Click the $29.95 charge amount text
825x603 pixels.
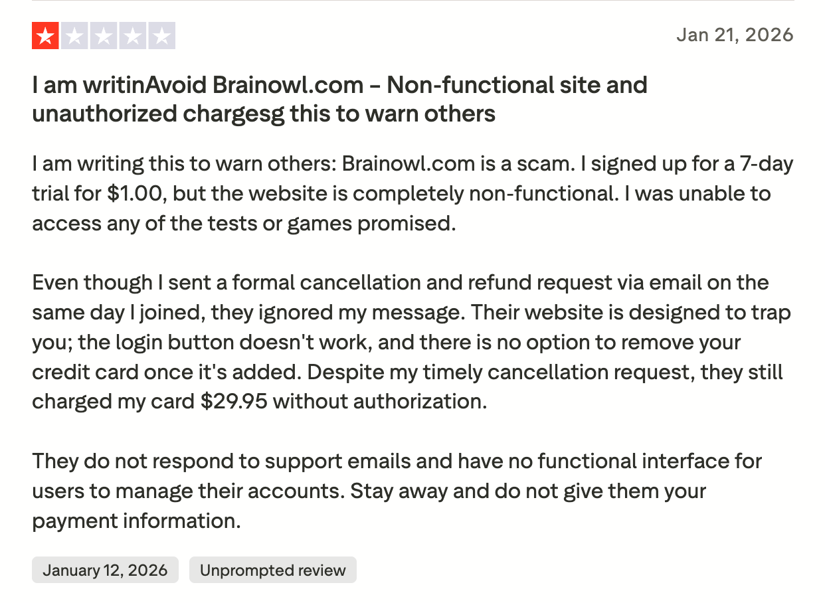pyautogui.click(x=233, y=402)
